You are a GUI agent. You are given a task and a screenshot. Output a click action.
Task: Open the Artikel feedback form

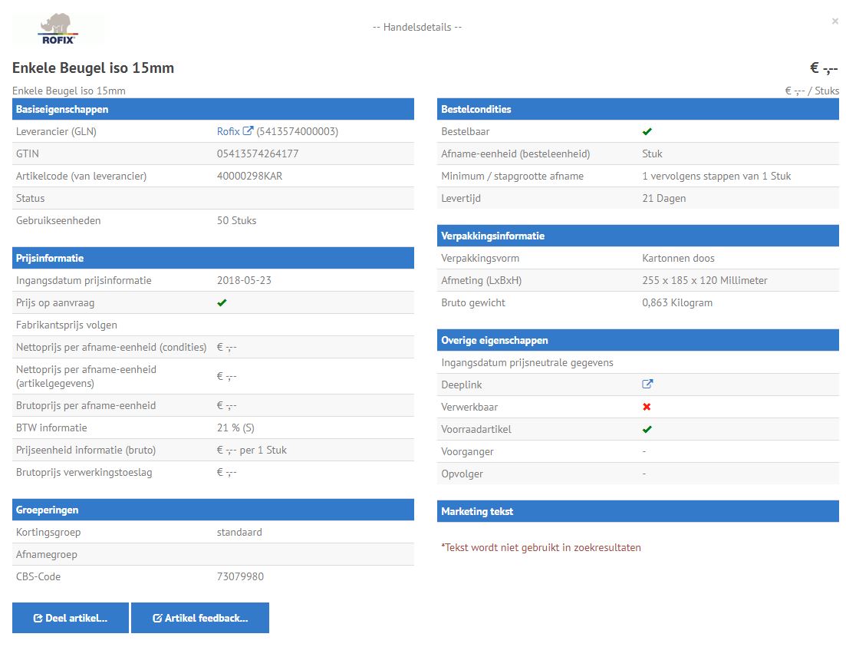pos(200,618)
